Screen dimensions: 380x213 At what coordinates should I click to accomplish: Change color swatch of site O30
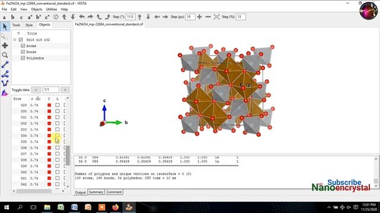tap(49, 111)
